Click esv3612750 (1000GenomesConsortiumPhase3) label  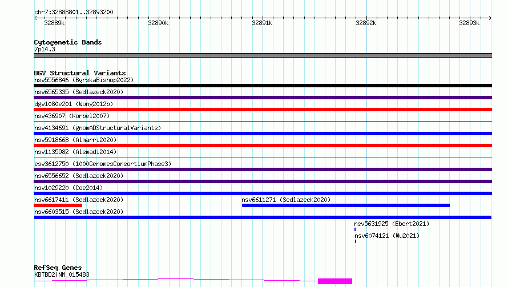tap(103, 164)
